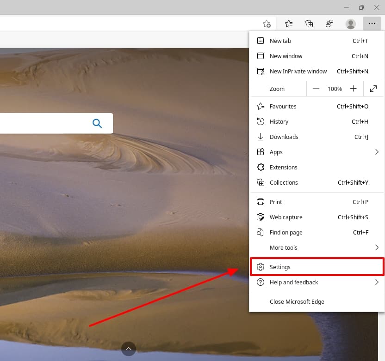
Task: Open the profile avatar icon
Action: (x=350, y=24)
